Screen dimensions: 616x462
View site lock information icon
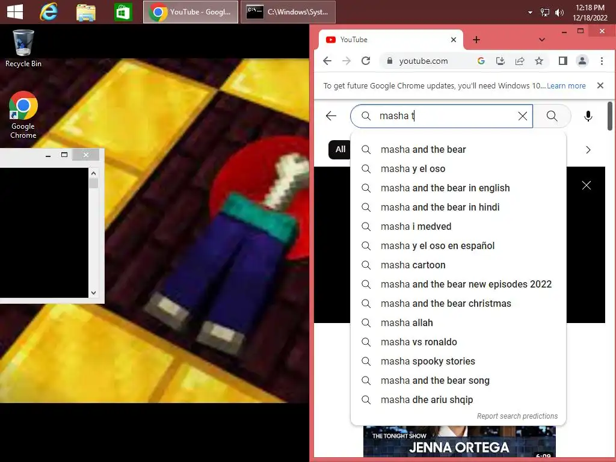(389, 61)
